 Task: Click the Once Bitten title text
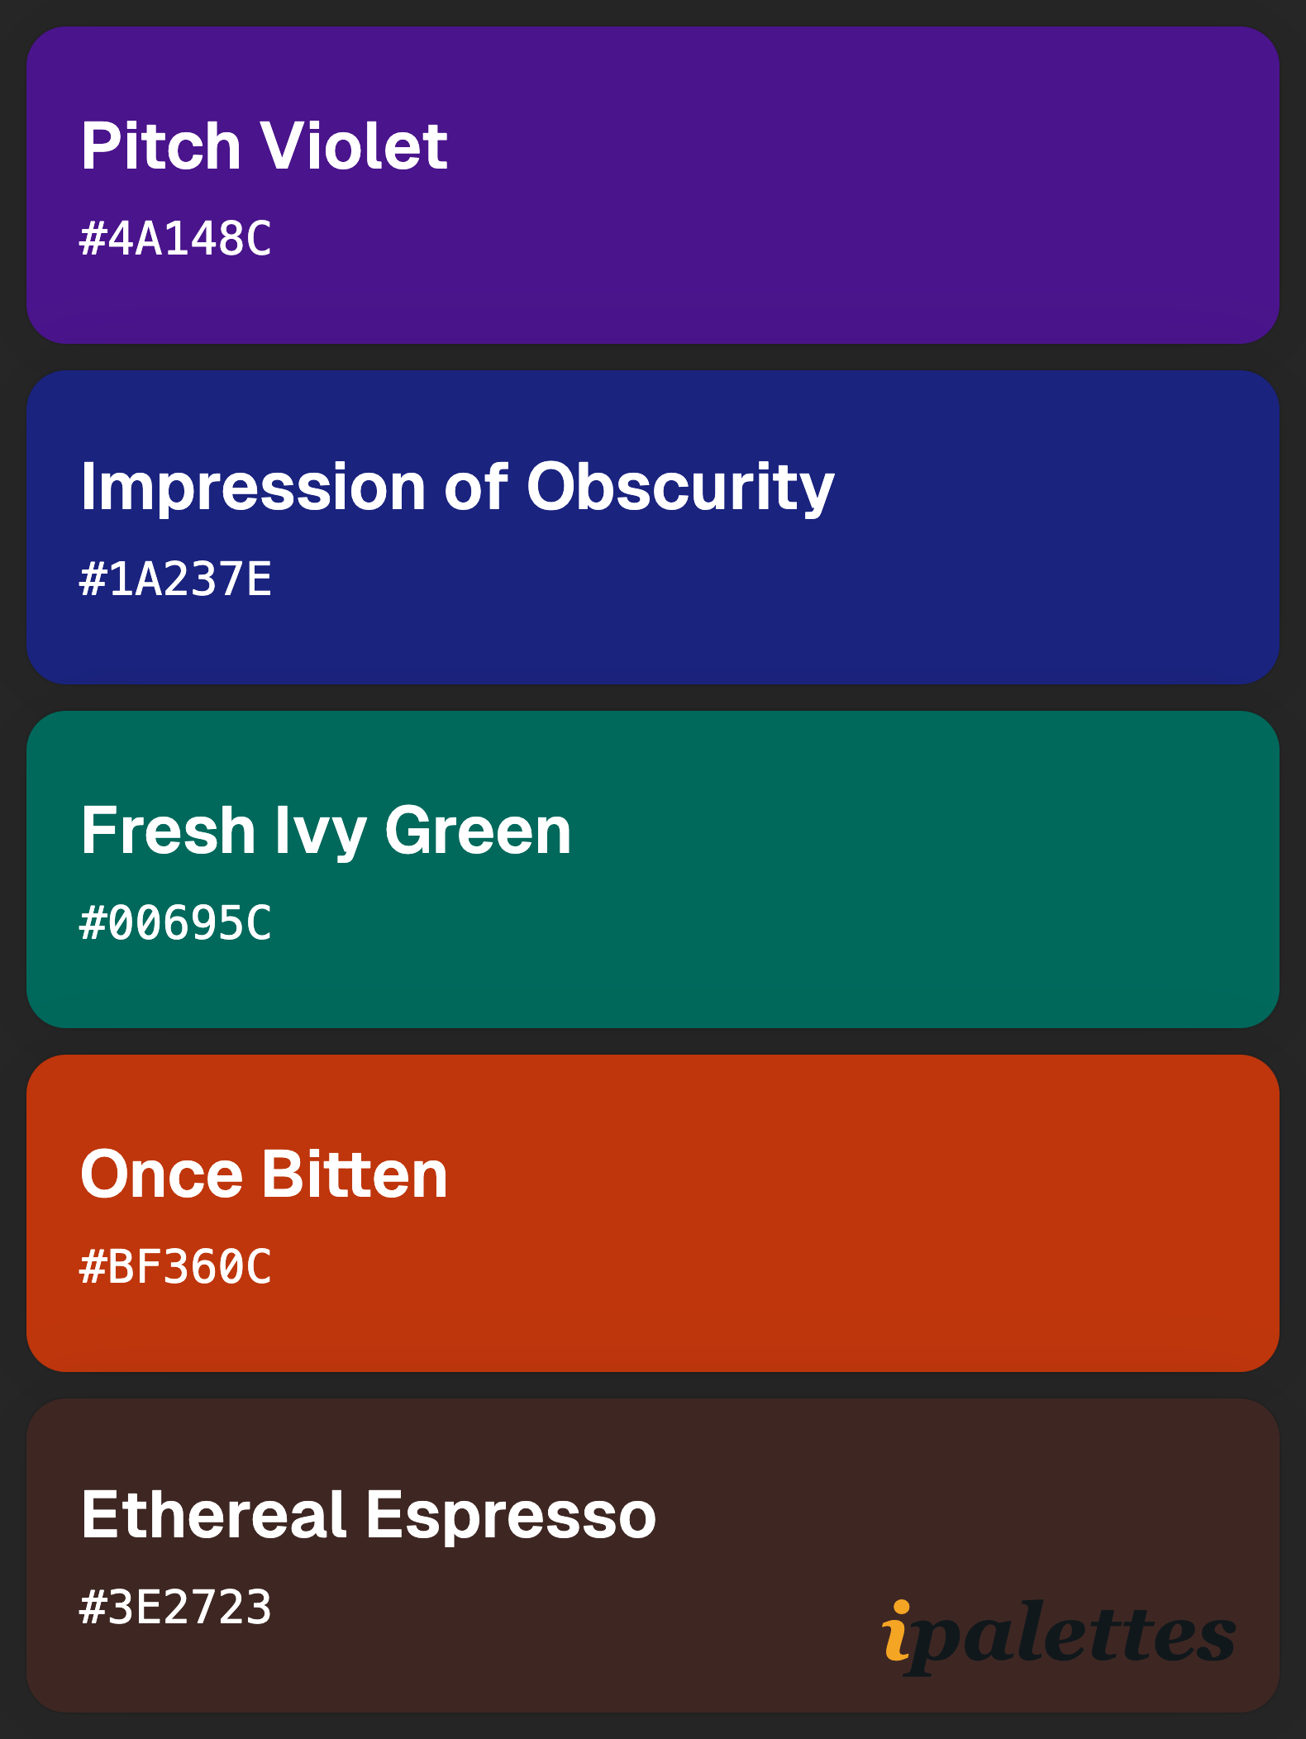[x=265, y=1174]
